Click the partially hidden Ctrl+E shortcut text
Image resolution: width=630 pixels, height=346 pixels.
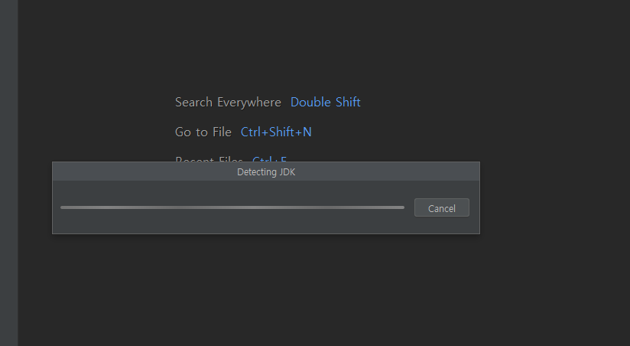point(269,159)
